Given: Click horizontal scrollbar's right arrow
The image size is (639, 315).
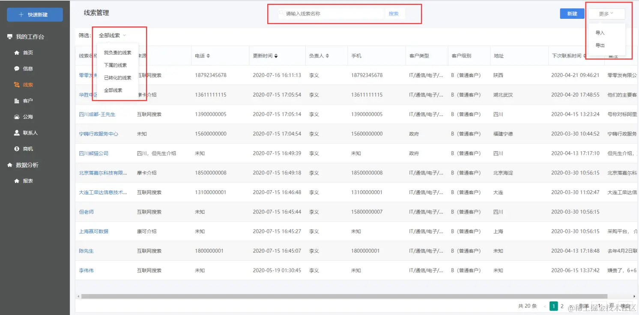Looking at the screenshot, I should [x=634, y=296].
